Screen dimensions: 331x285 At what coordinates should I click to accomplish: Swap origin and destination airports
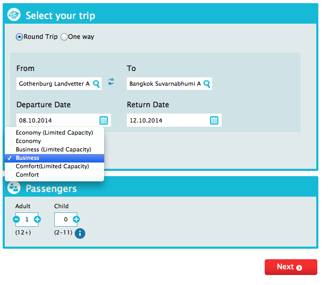pyautogui.click(x=111, y=82)
